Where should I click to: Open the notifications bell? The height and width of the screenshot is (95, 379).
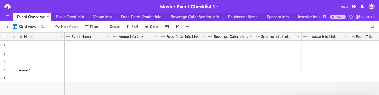pos(362,7)
